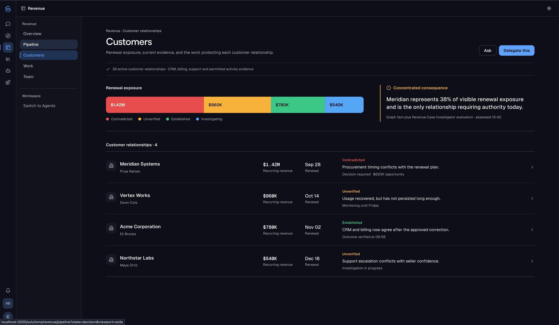Open the Acme Corporation customer name
Viewport: 559px width, 325px height.
click(x=140, y=227)
